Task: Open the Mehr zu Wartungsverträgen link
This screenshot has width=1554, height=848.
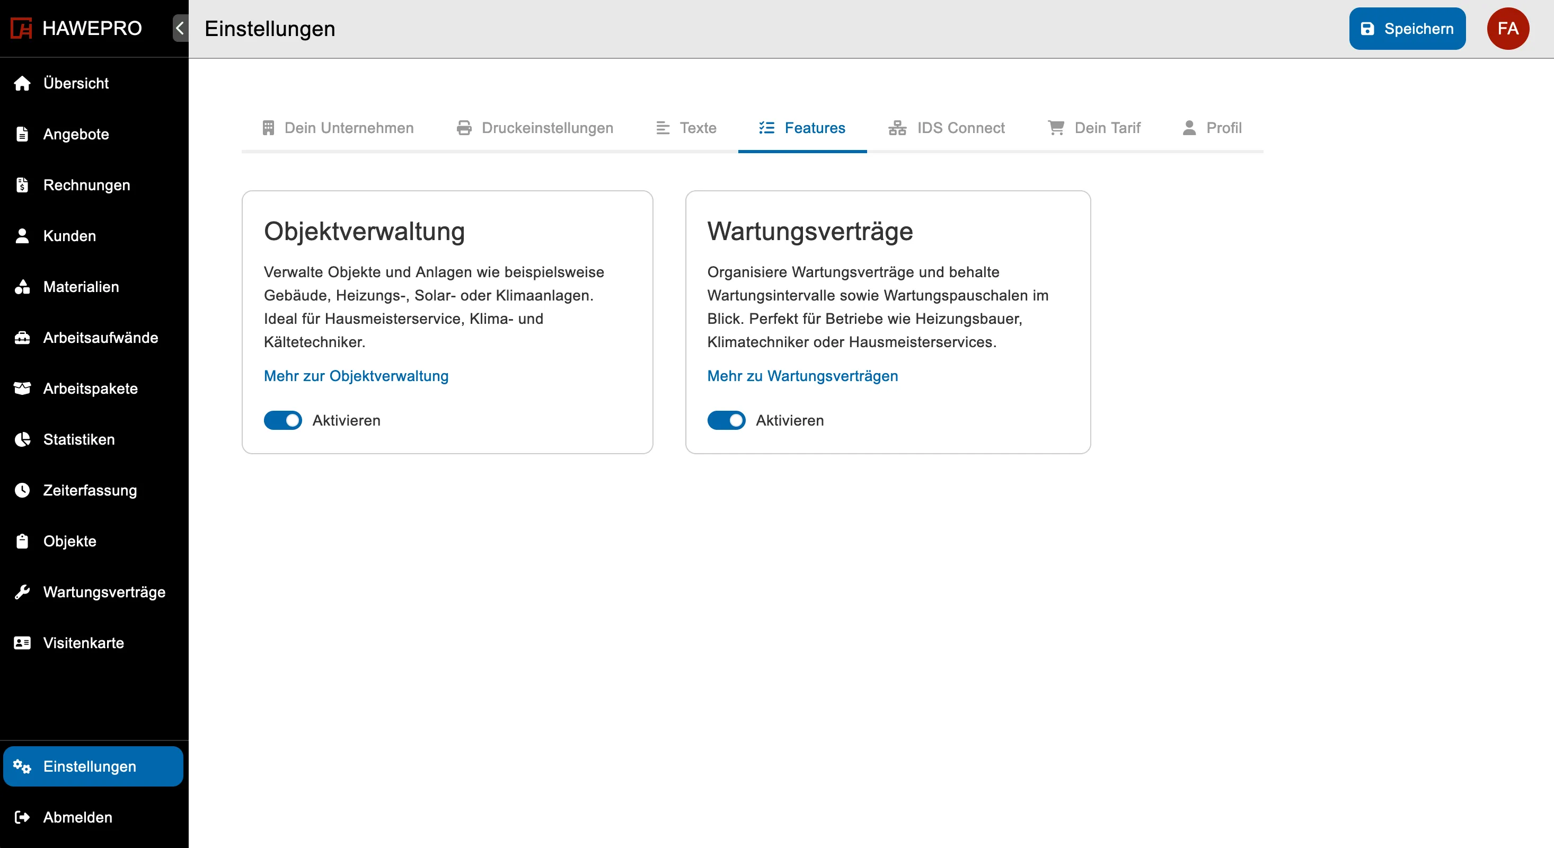Action: click(802, 376)
